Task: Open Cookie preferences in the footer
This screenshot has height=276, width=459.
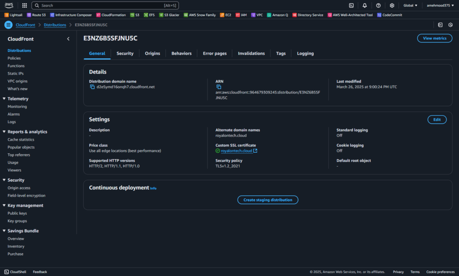Action: pos(440,272)
